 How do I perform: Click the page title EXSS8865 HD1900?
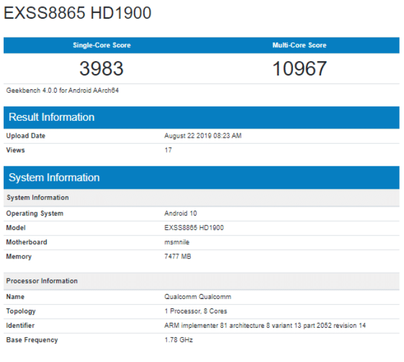pyautogui.click(x=77, y=13)
